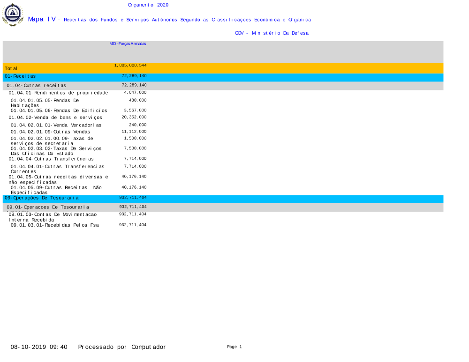469x362 pixels.
Task: Select '01.04.01-Rendimentos de propriedade' entry
Action: click(x=58, y=93)
